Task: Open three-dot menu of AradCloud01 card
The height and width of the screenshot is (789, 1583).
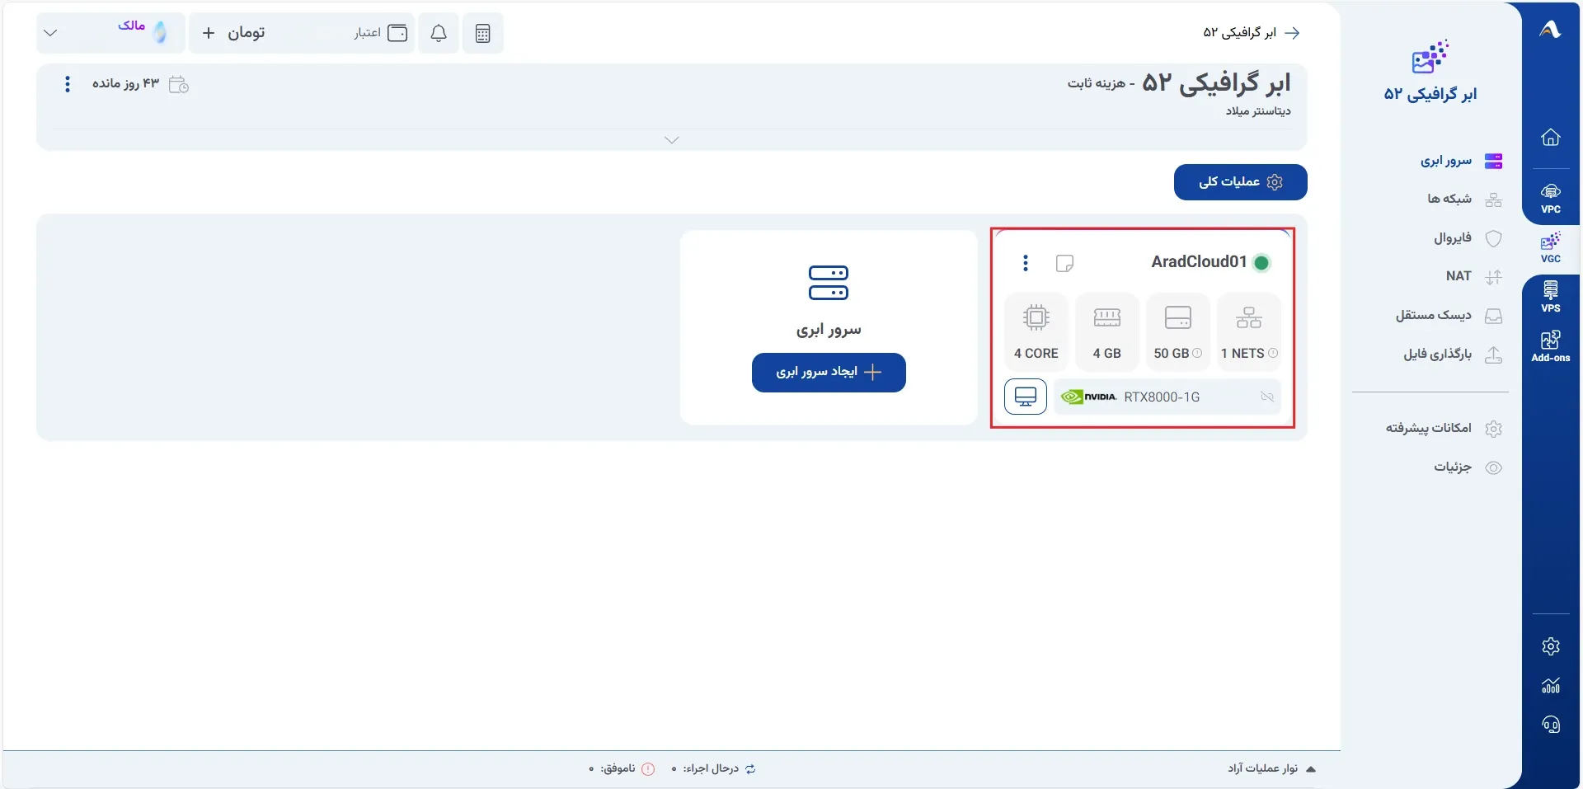Action: [x=1026, y=263]
